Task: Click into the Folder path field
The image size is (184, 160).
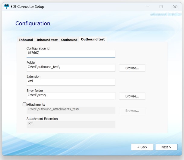Action: (x=71, y=67)
